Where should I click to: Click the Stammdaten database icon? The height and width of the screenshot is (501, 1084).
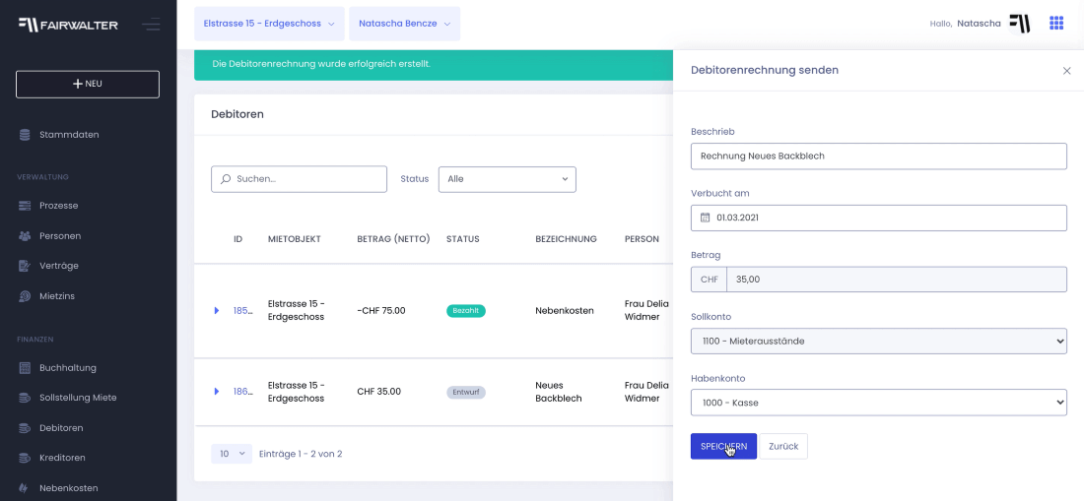(x=25, y=135)
